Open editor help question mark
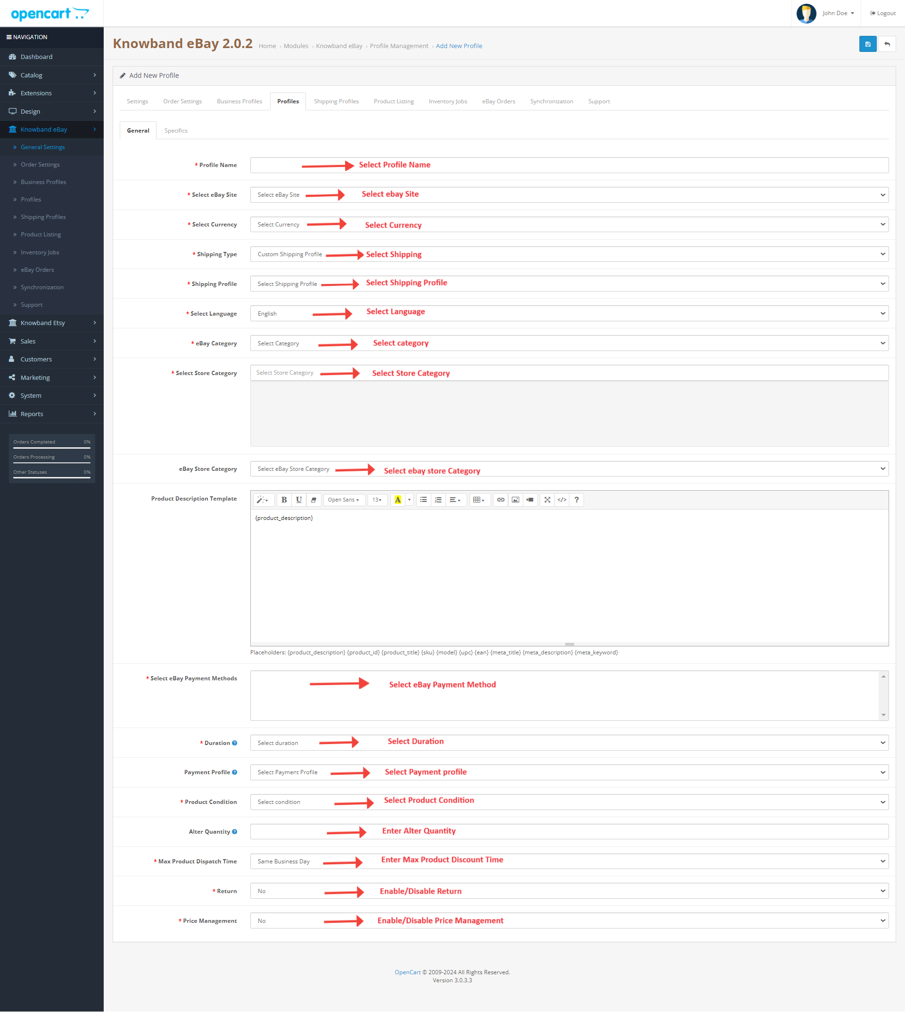This screenshot has height=1012, width=905. tap(576, 500)
